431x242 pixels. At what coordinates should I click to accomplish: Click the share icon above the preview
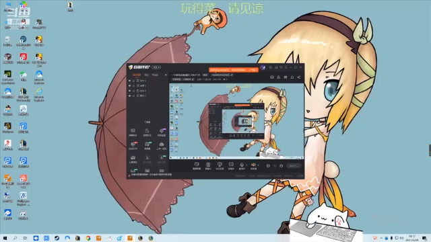pyautogui.click(x=299, y=77)
